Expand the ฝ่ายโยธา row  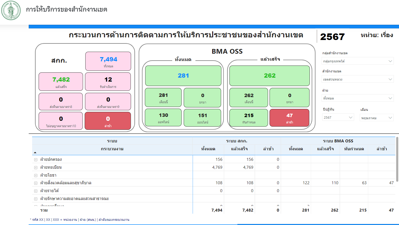pos(36,176)
